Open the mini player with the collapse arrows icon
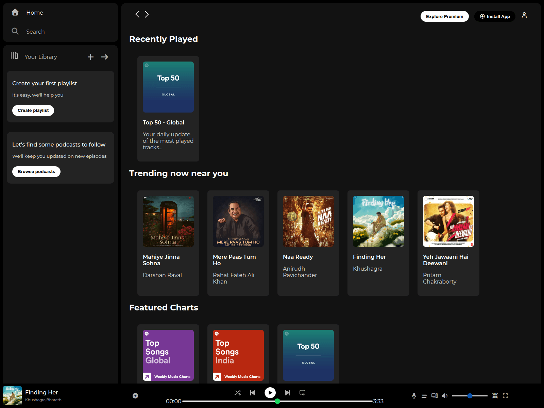 coord(495,396)
